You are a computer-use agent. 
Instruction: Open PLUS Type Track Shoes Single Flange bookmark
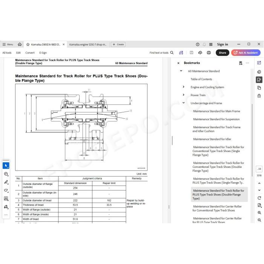pyautogui.click(x=218, y=181)
